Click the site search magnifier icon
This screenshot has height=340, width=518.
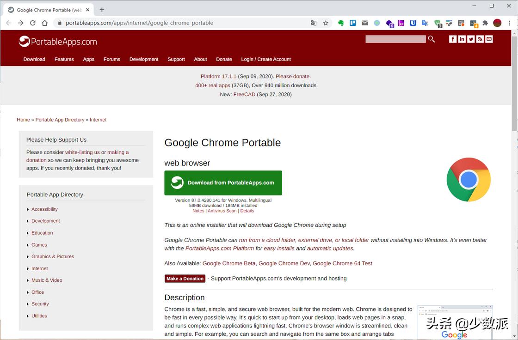[x=431, y=39]
